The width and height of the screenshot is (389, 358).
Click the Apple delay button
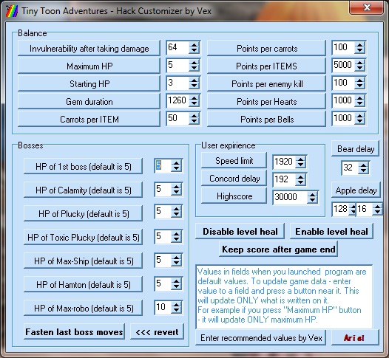[x=356, y=190]
